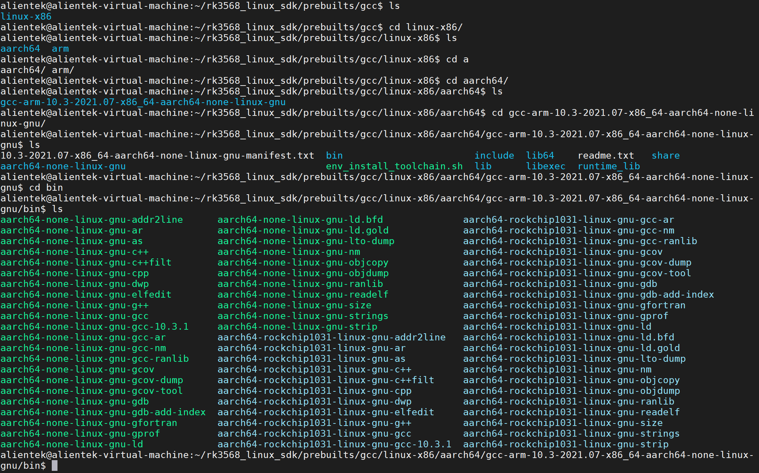Click the libexec directory entry
The height and width of the screenshot is (473, 759).
(546, 166)
